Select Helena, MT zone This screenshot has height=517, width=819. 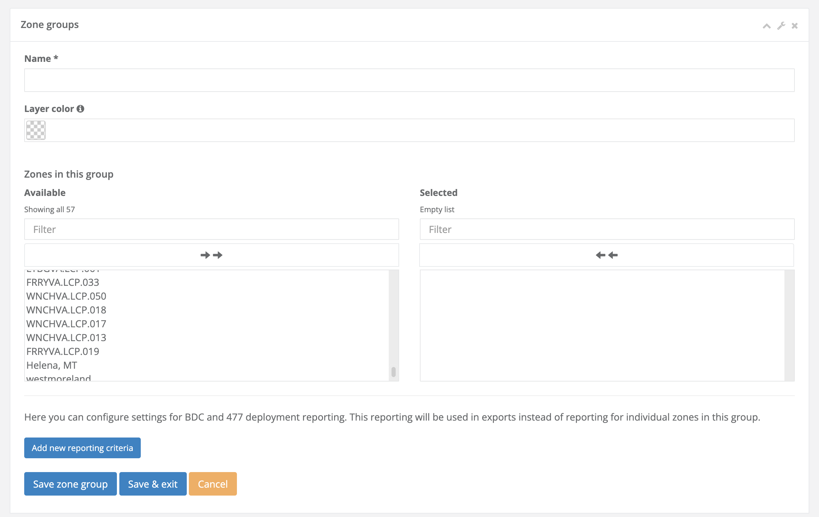pyautogui.click(x=51, y=365)
